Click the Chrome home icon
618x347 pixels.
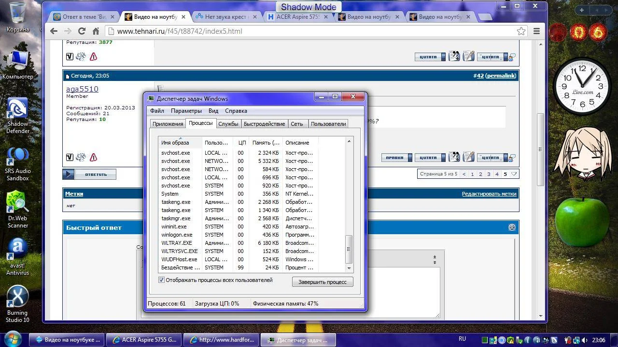coord(96,31)
